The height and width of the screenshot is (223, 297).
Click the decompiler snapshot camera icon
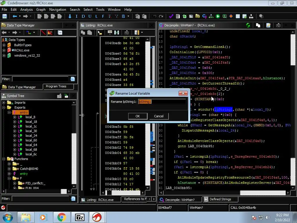click(x=278, y=25)
